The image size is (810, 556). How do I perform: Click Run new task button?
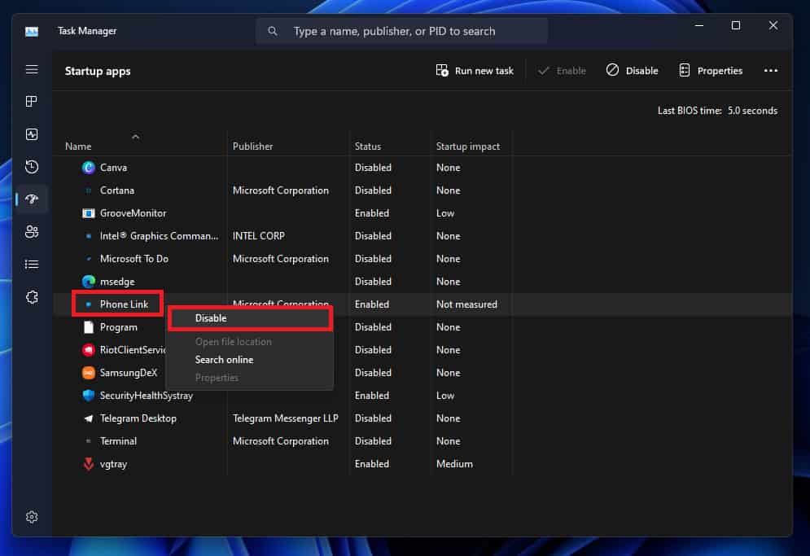pyautogui.click(x=475, y=71)
